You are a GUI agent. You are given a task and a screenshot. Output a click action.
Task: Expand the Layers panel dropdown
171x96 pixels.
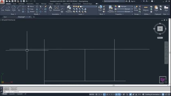(81, 14)
